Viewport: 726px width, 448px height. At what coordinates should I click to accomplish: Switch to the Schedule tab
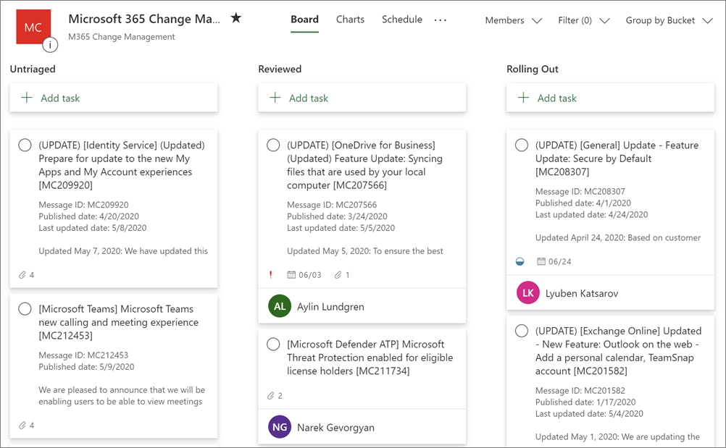(x=402, y=20)
